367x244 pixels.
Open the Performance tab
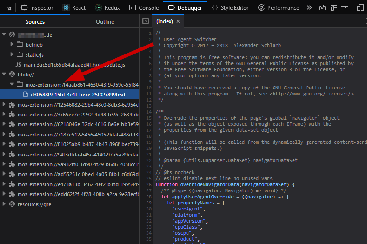point(279,8)
